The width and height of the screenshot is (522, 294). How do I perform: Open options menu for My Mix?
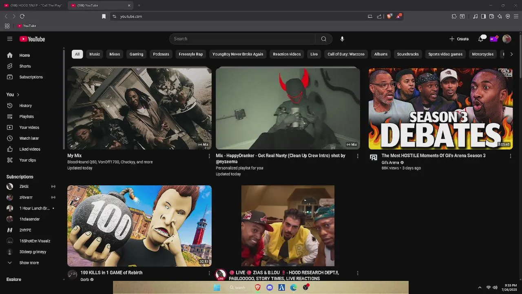[209, 156]
